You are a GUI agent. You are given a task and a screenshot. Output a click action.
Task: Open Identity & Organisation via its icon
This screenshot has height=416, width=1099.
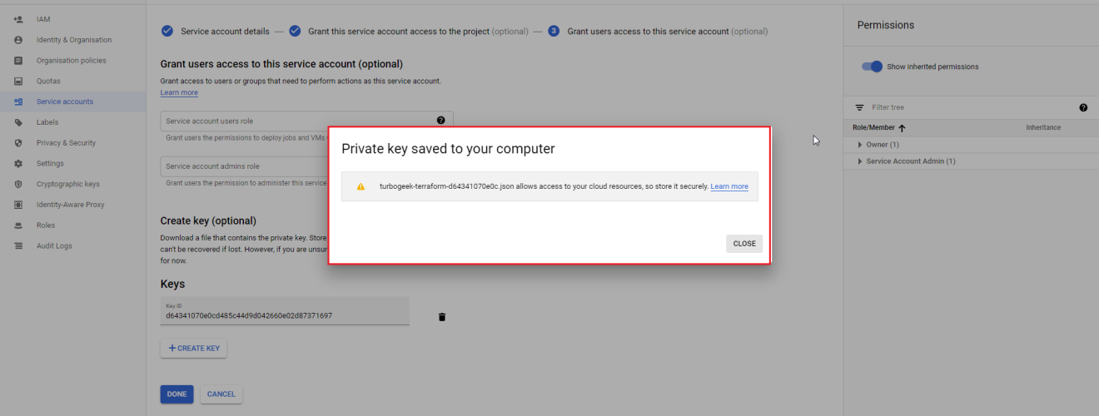18,40
